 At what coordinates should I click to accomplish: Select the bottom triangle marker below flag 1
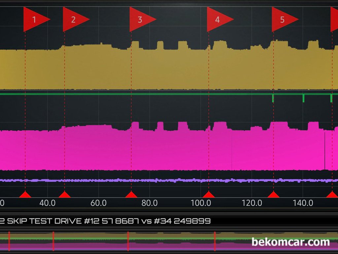tap(25, 194)
